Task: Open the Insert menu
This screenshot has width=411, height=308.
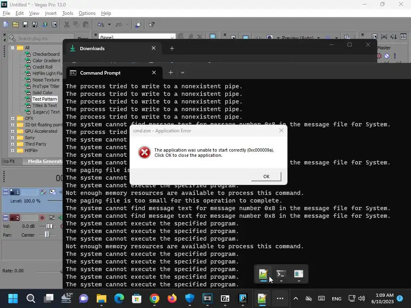Action: click(51, 13)
